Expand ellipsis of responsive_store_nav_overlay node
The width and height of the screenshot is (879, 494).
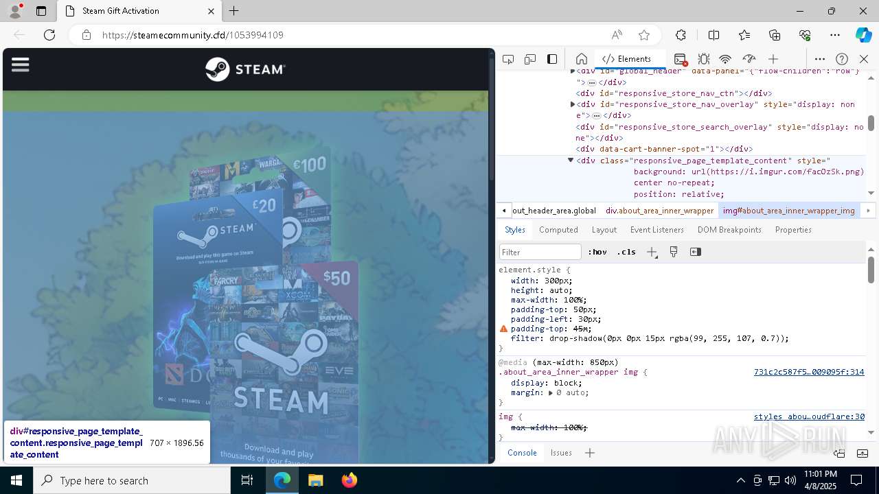tap(597, 115)
